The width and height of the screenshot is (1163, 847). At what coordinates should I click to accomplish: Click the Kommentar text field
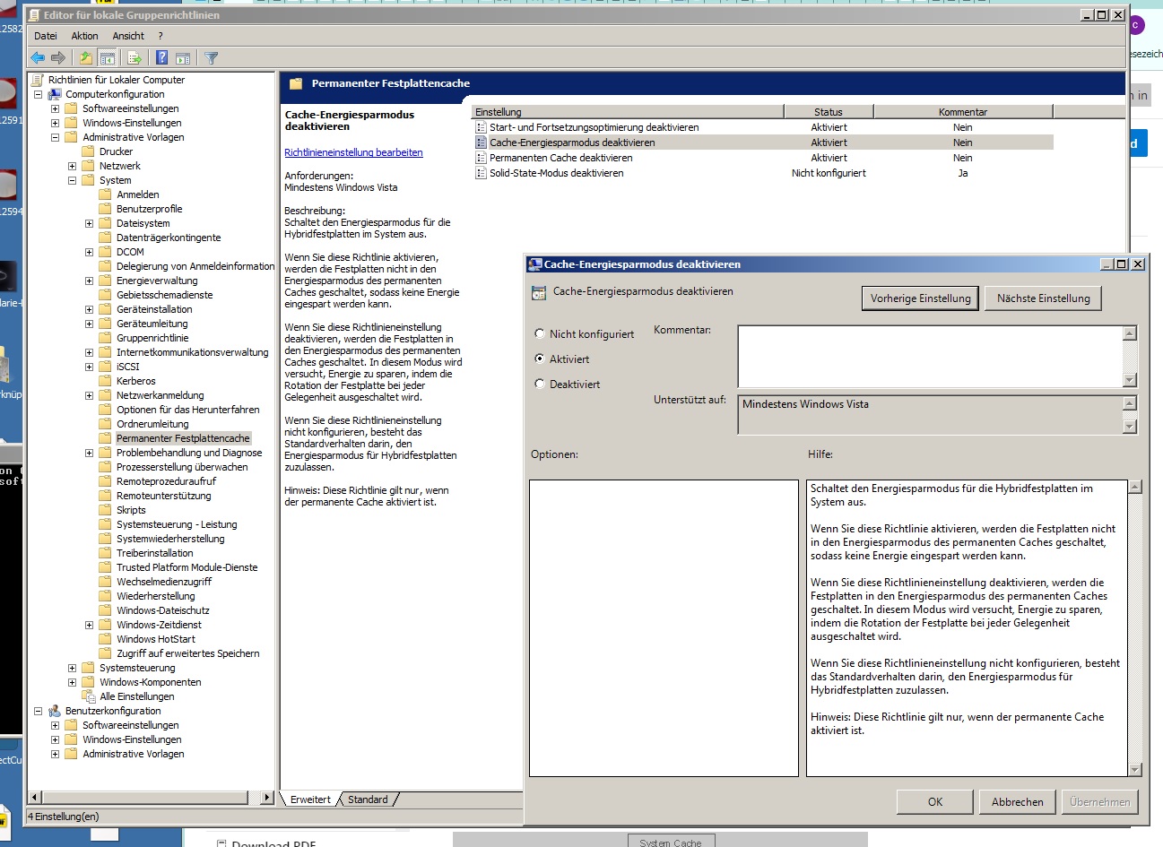(x=930, y=357)
